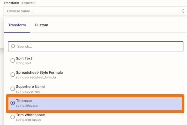Screen dimensions: 187x125
Task: Click the options list scrollbar
Action: pyautogui.click(x=182, y=114)
